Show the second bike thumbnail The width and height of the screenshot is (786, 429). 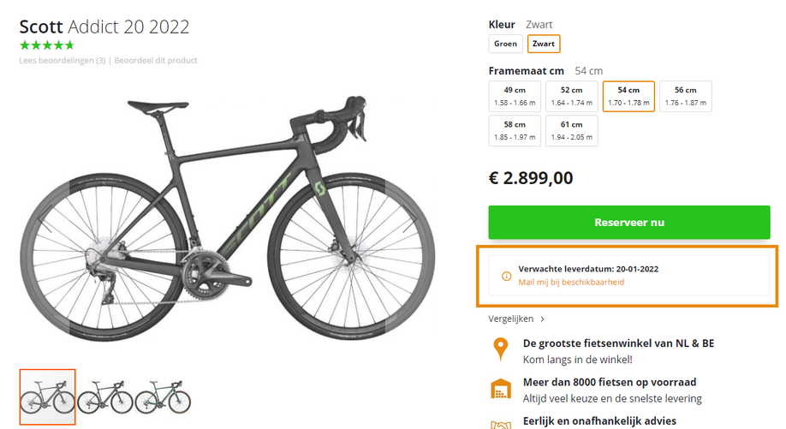click(104, 397)
